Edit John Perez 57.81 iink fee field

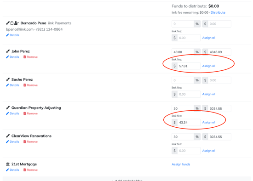[x=189, y=66]
